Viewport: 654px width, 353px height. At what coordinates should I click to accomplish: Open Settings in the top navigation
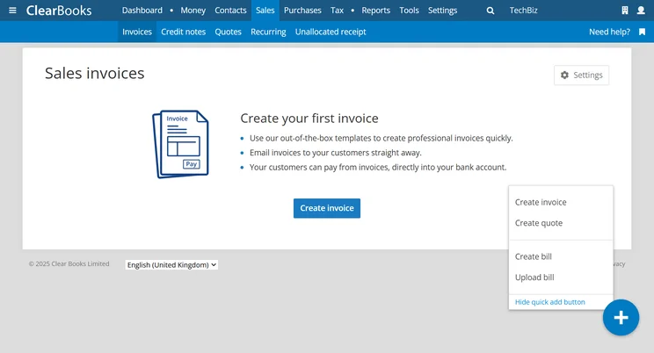[442, 11]
